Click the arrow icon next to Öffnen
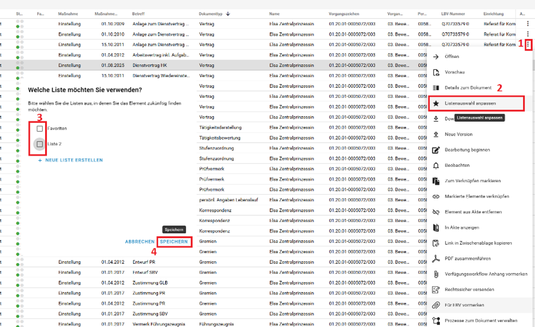Screen dimensions: 535x327 tap(436, 57)
